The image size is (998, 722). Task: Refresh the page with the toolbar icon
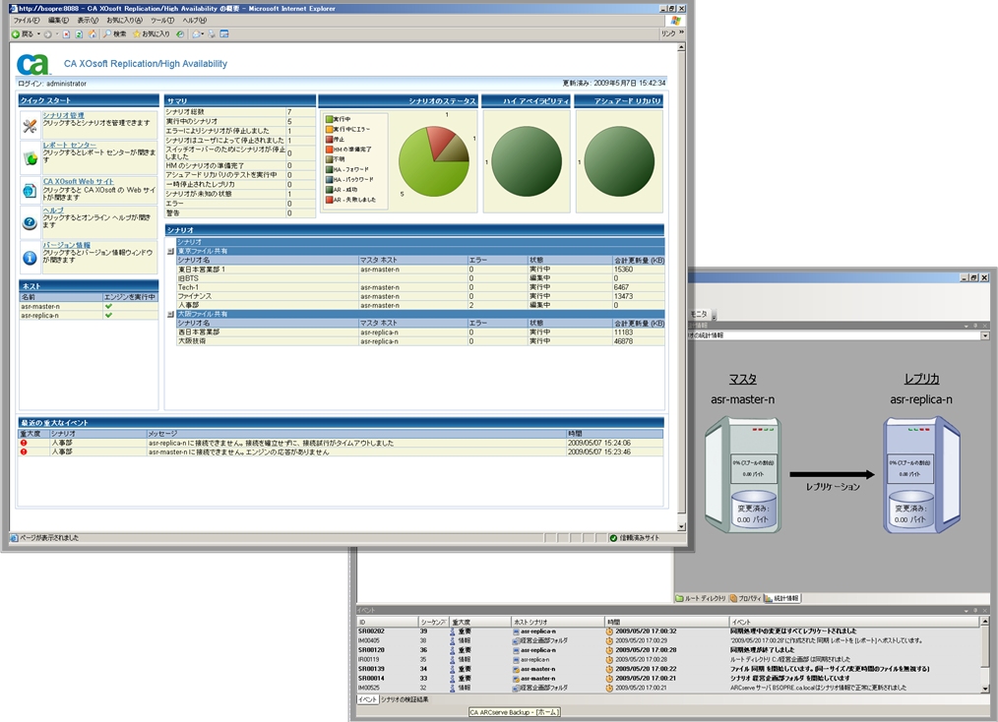(x=79, y=34)
